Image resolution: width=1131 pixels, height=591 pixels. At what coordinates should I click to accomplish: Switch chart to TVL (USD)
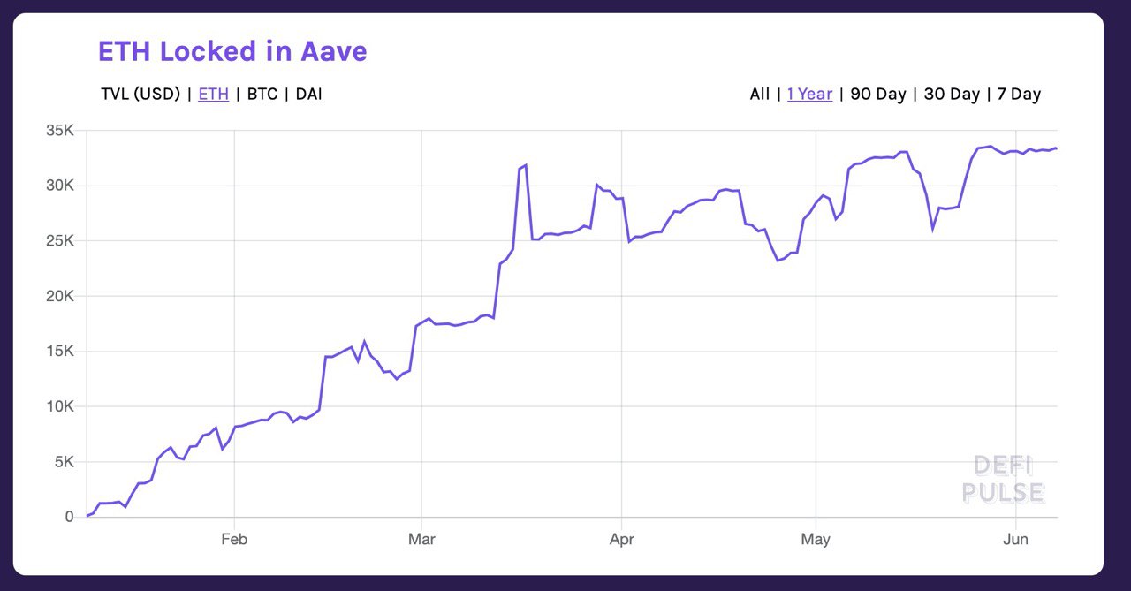pos(140,94)
